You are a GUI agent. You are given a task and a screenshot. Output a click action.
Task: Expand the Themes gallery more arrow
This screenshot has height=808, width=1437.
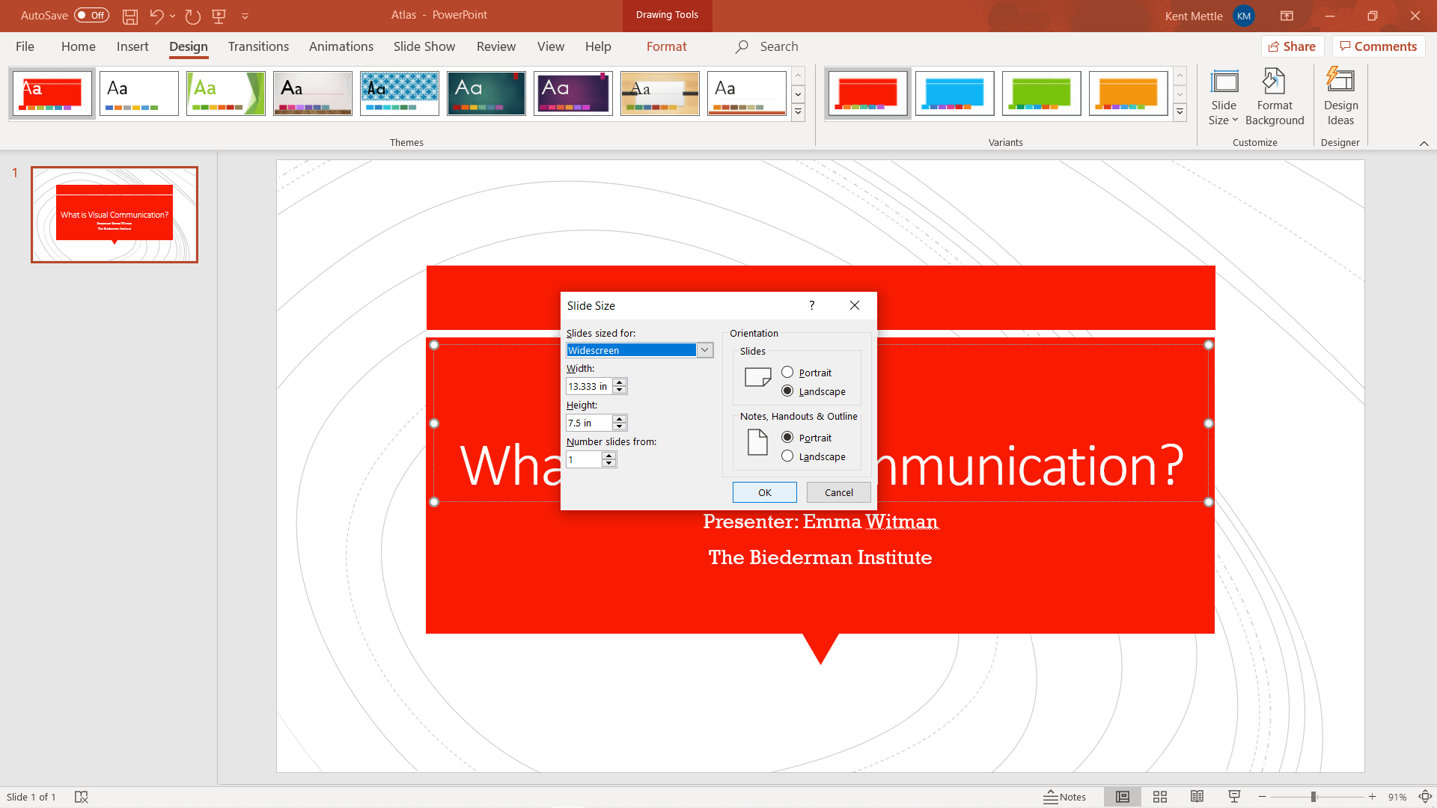pos(798,113)
